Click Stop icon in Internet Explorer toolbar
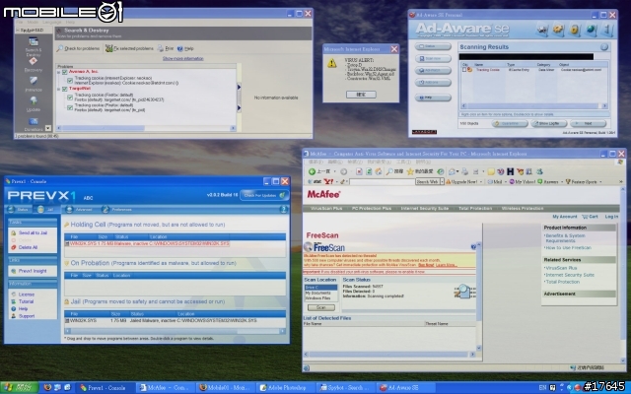 (x=359, y=171)
